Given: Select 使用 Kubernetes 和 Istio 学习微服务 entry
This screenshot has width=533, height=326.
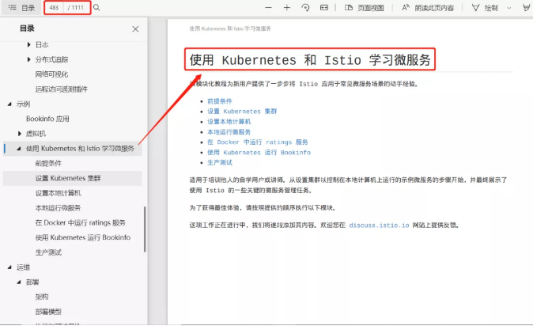Looking at the screenshot, I should point(80,149).
